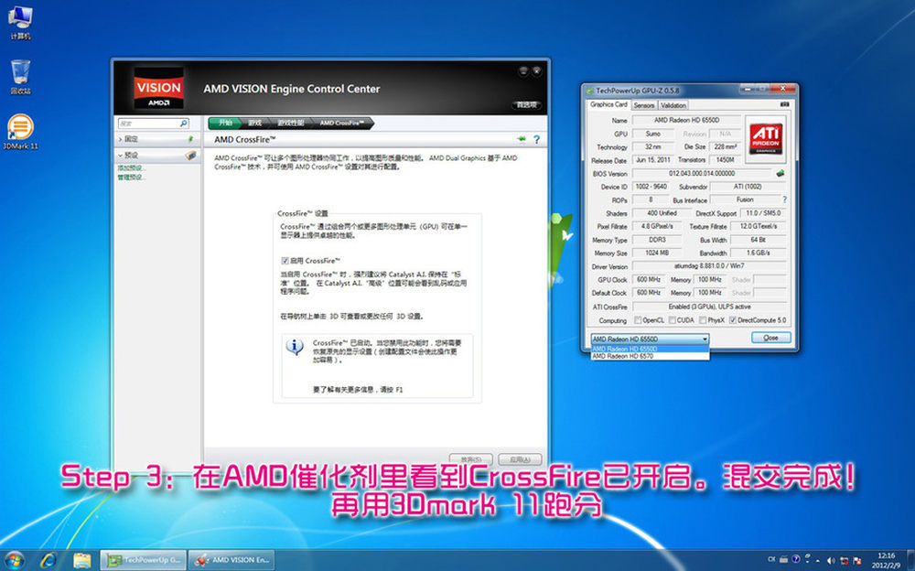Switch to the Sensors tab in GPU-Z
This screenshot has height=571, width=915.
tap(644, 105)
